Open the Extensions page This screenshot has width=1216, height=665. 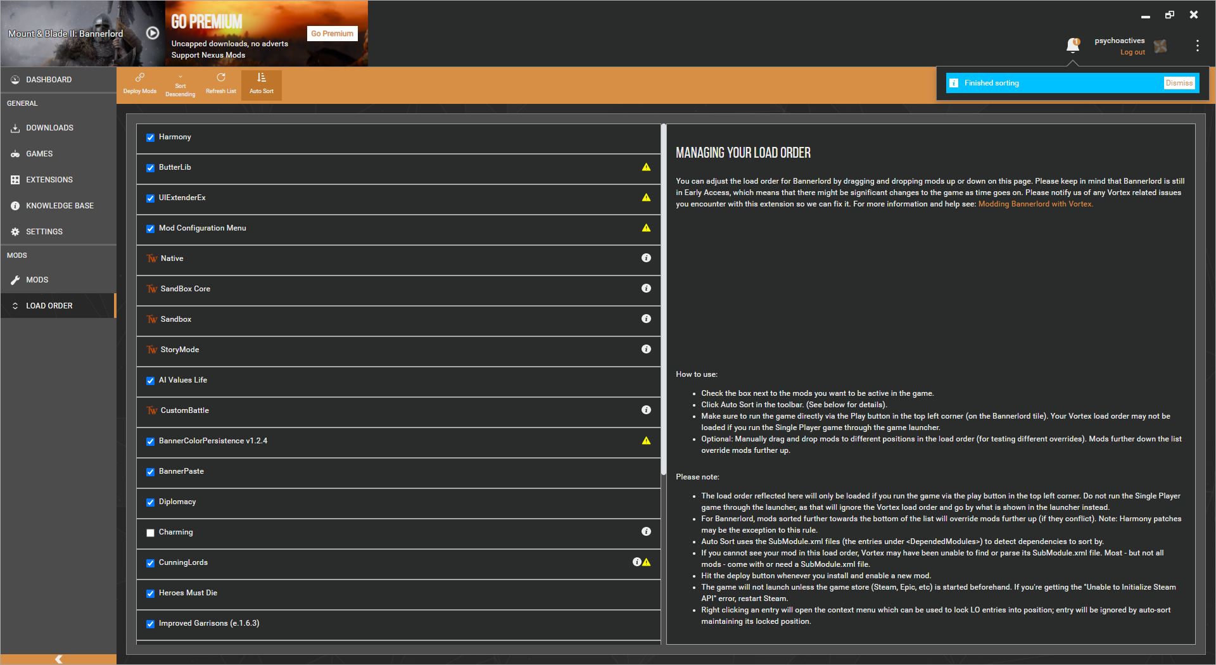[x=58, y=180]
